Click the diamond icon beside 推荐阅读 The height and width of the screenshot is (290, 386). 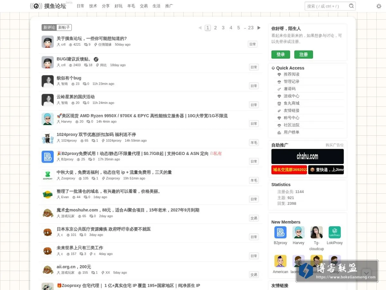[x=279, y=74]
